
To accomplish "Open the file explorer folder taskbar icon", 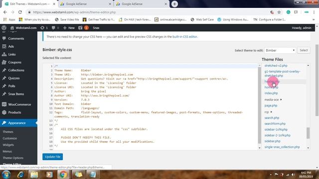I will pos(34,175).
